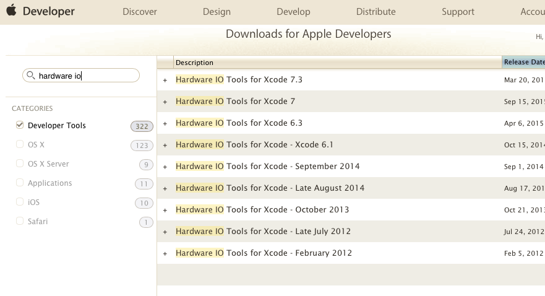
Task: Click the 123 count badge
Action: pos(142,146)
